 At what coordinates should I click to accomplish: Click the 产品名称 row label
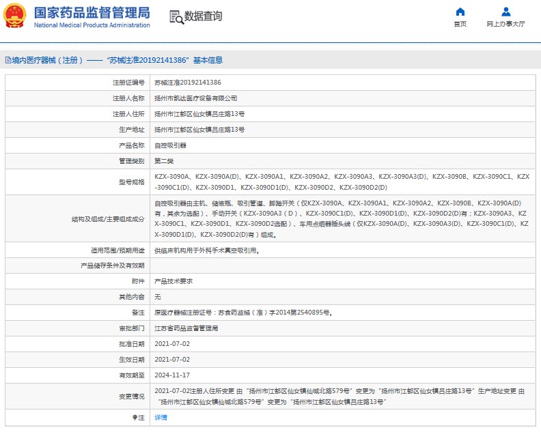(131, 145)
